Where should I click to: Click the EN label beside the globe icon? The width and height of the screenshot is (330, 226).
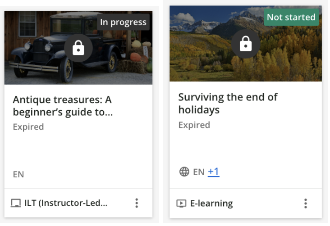point(199,172)
